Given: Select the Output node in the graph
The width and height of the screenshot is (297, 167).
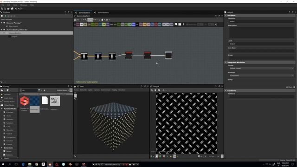Looking at the screenshot, I should 168,55.
